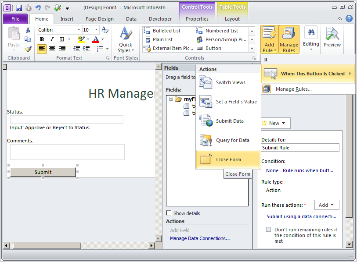Insert Plain List control
357x262 pixels.
coord(159,39)
